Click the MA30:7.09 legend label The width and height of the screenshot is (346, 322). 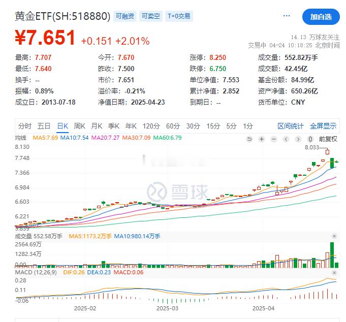click(136, 138)
